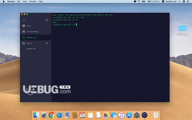Open the Edit menu
The width and height of the screenshot is (192, 120).
(x=19, y=2)
